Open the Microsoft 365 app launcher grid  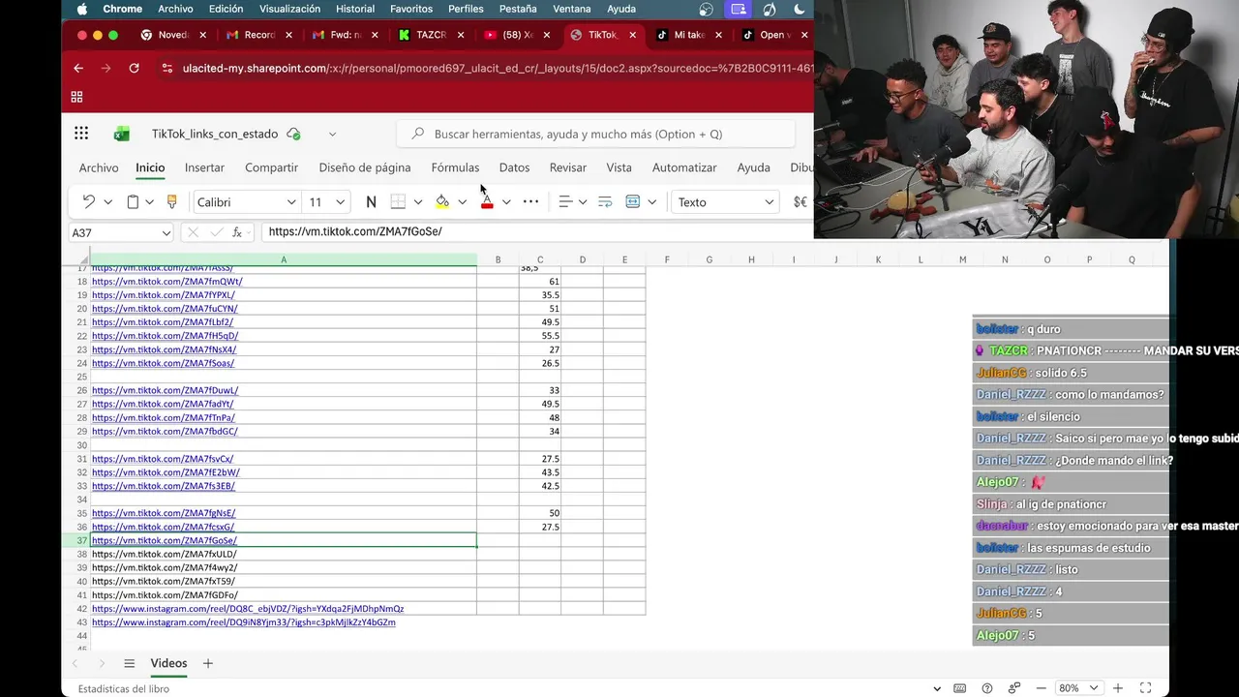click(x=81, y=134)
